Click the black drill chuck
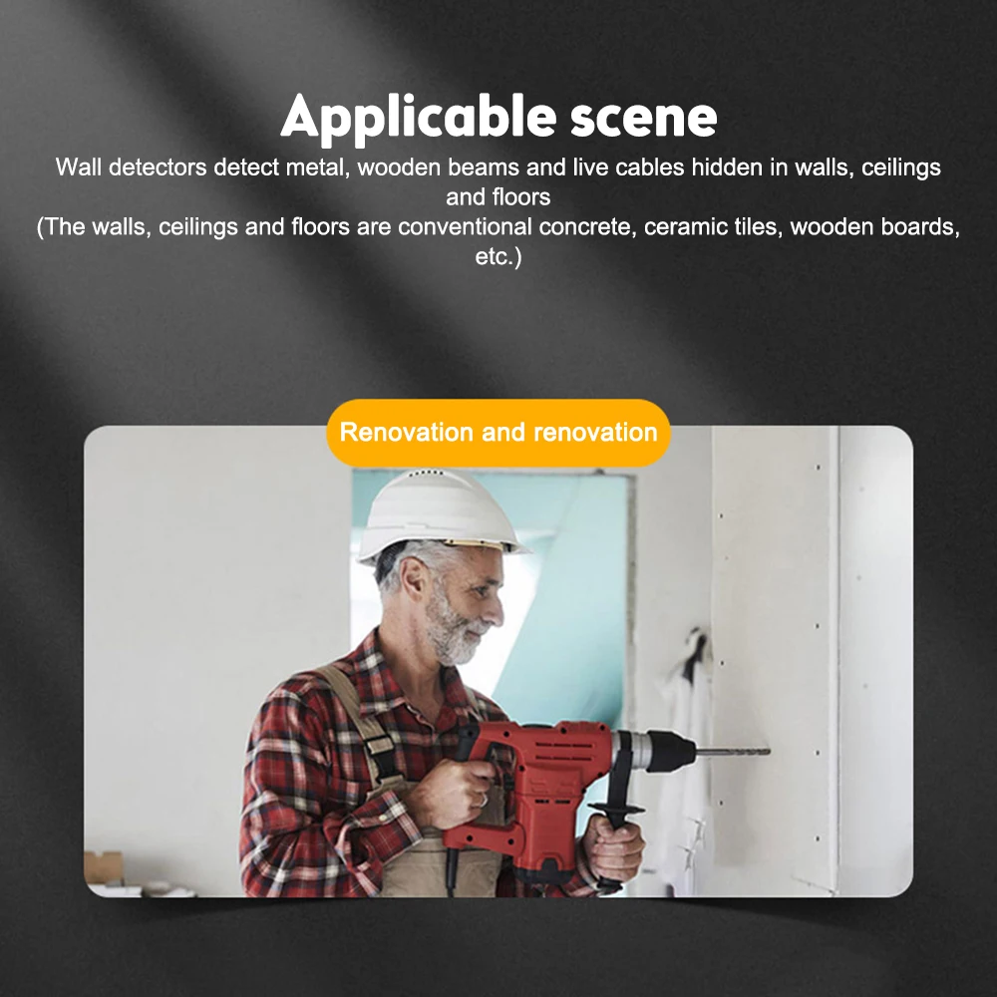 pyautogui.click(x=671, y=750)
